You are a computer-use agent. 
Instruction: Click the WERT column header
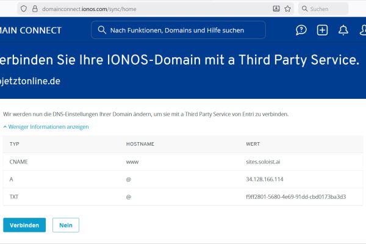[x=253, y=144]
